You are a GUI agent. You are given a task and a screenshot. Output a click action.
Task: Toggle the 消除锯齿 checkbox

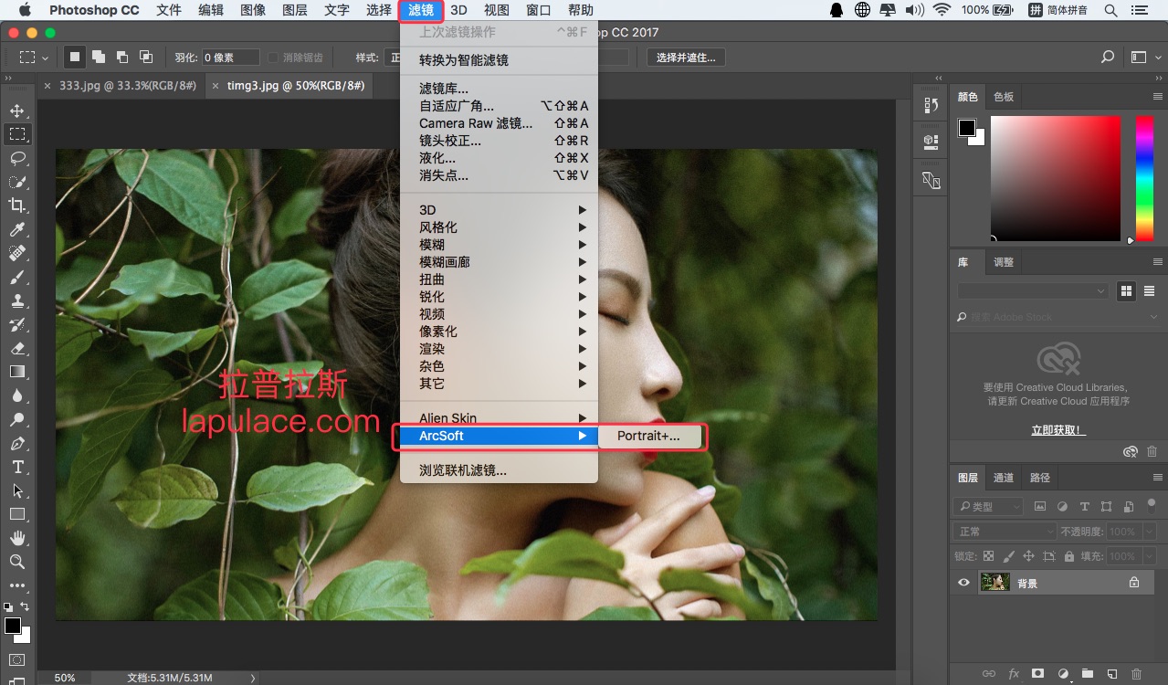point(273,58)
